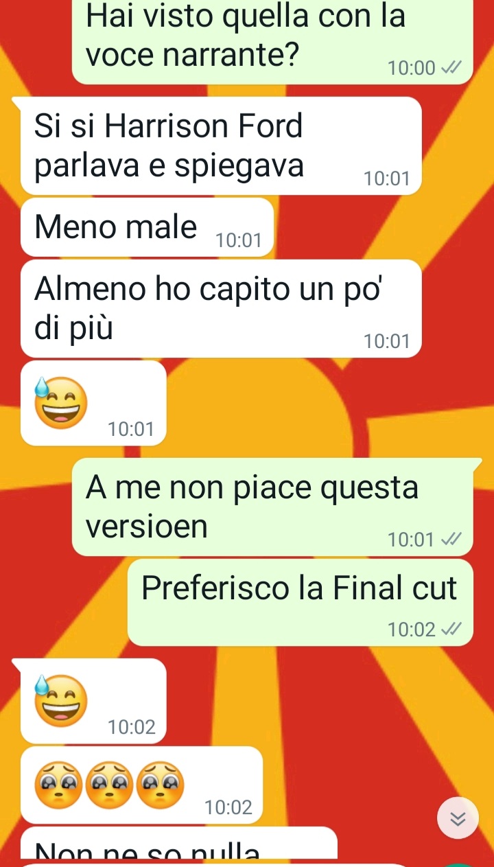Select the 'Almeno ho capito un po' di più' message
This screenshot has width=494, height=867.
coord(221,309)
